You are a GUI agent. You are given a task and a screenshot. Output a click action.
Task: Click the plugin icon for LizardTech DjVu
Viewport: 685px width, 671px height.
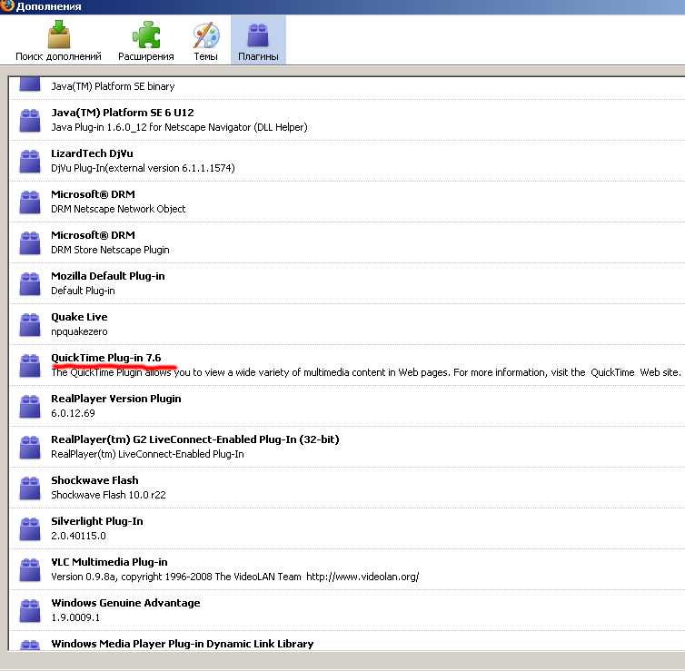[x=30, y=161]
